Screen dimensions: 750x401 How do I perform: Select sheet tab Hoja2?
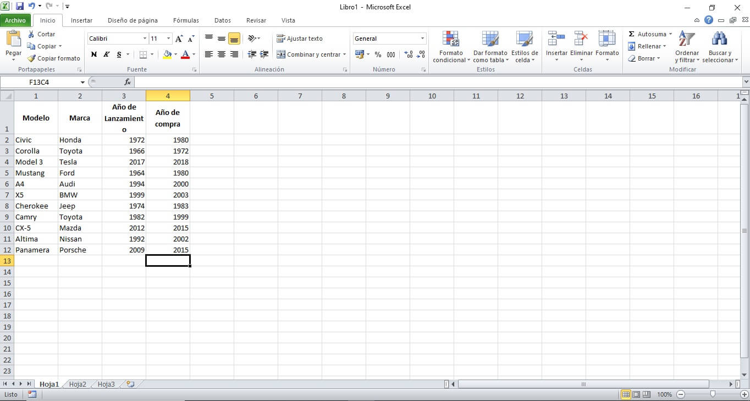pos(78,384)
